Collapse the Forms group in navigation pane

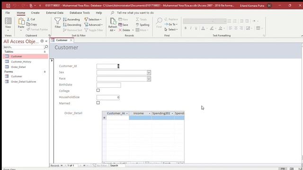[45, 72]
